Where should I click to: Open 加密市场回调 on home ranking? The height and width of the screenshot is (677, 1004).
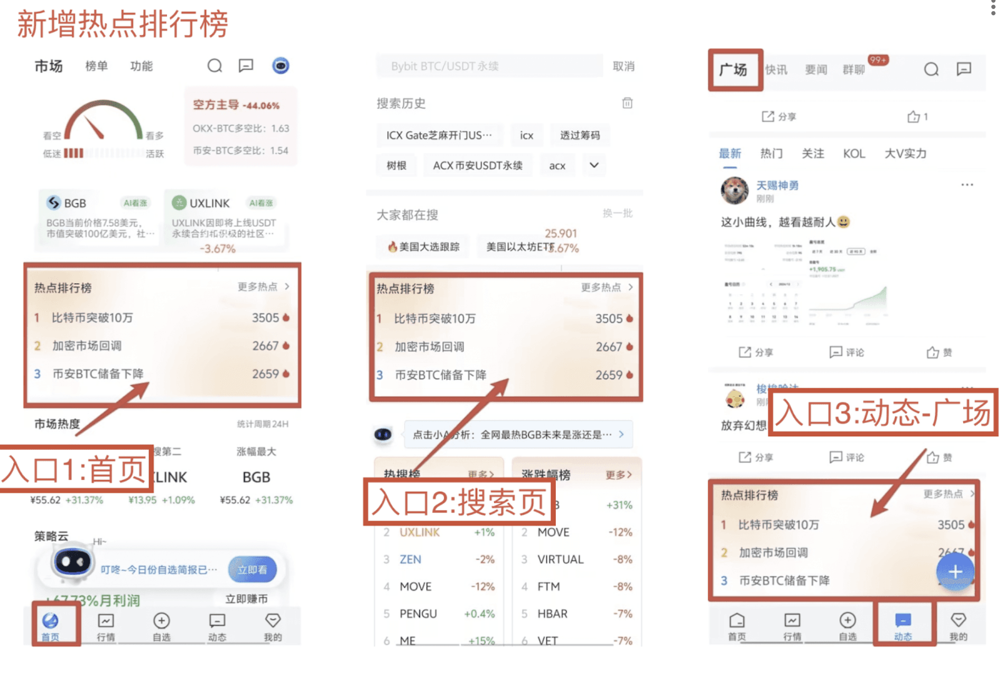point(162,346)
